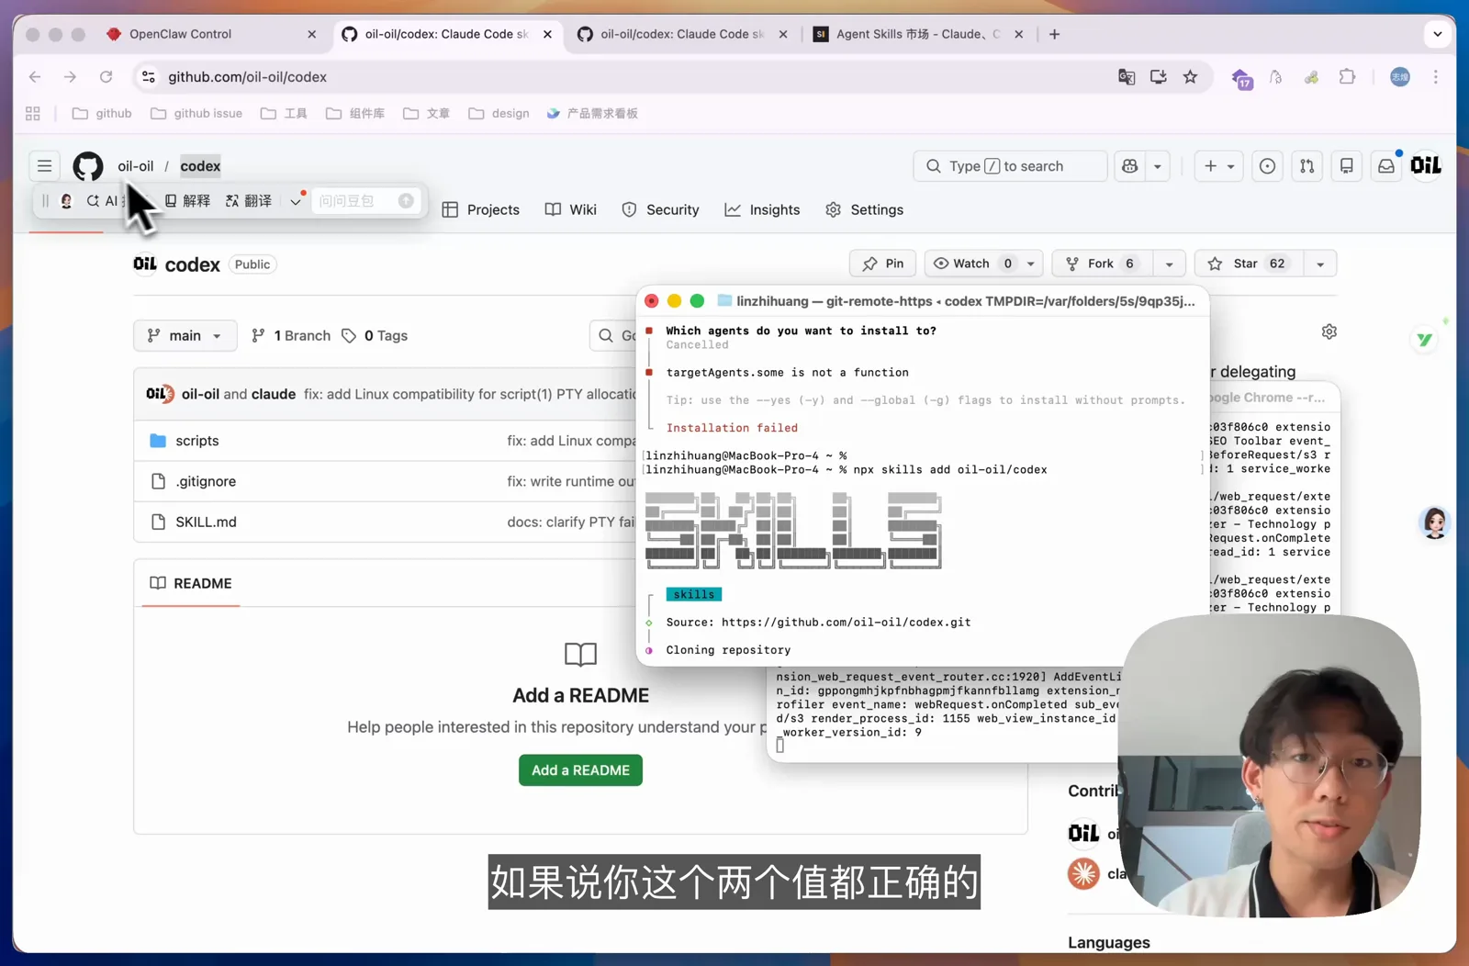
Task: Click the oil-oil owner breadcrumb link
Action: tap(136, 166)
